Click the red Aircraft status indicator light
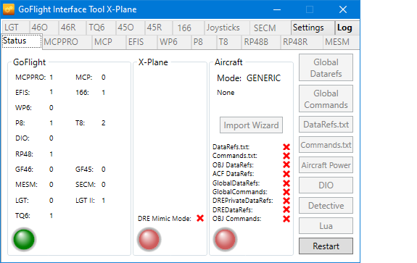The height and width of the screenshot is (263, 417). pyautogui.click(x=225, y=239)
